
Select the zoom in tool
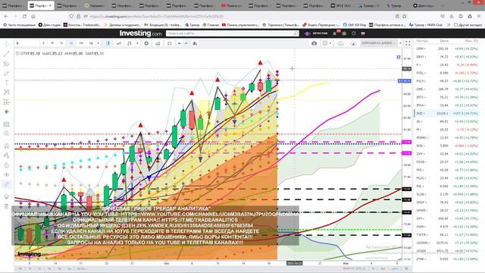click(7, 133)
